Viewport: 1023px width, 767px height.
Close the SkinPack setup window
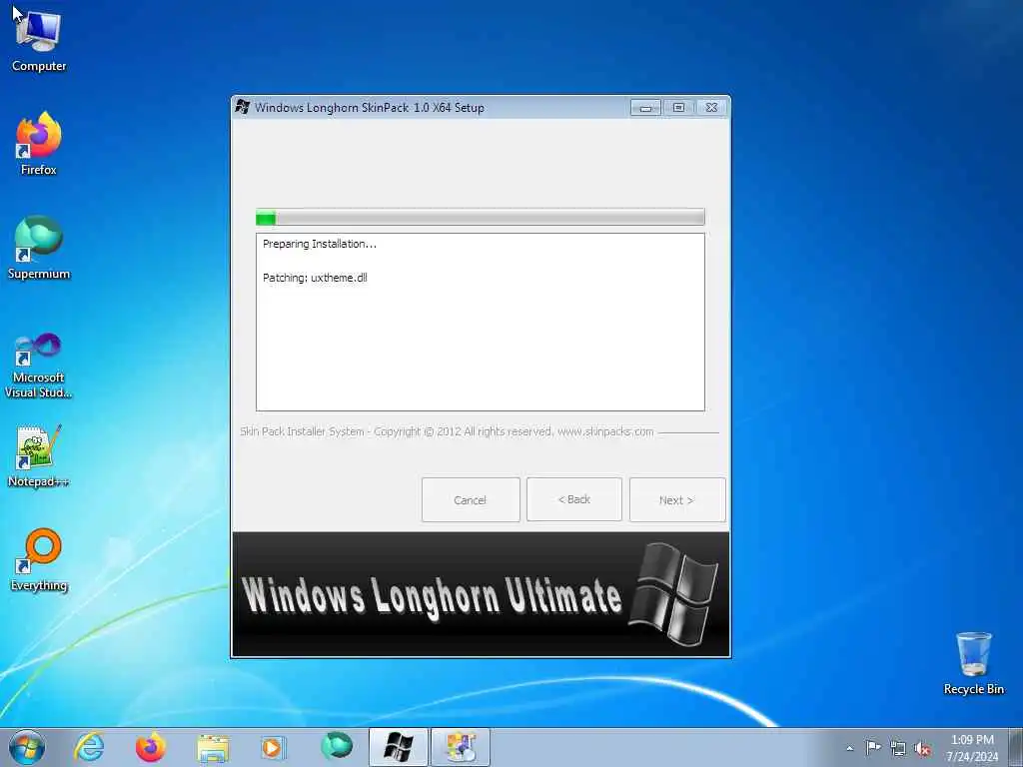pos(711,108)
